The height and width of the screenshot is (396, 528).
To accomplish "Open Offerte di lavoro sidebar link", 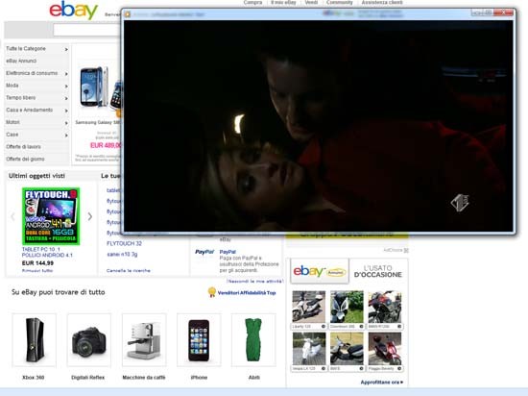I will click(x=24, y=147).
